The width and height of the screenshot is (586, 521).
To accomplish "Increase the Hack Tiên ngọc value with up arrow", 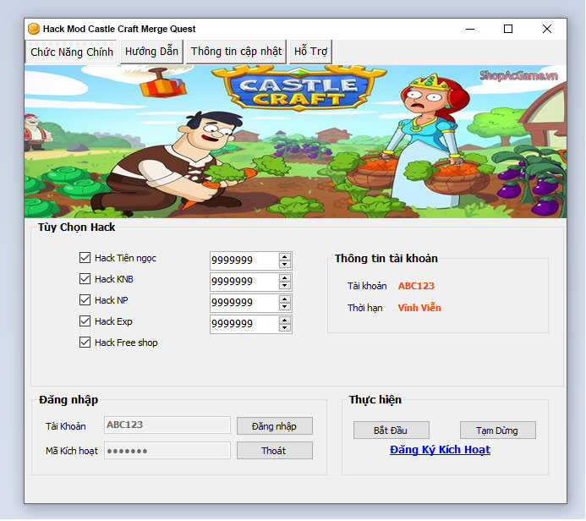I will click(x=285, y=257).
